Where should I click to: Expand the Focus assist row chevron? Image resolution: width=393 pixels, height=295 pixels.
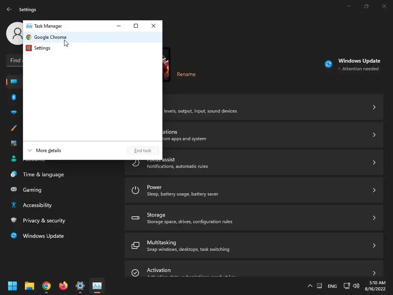point(374,162)
